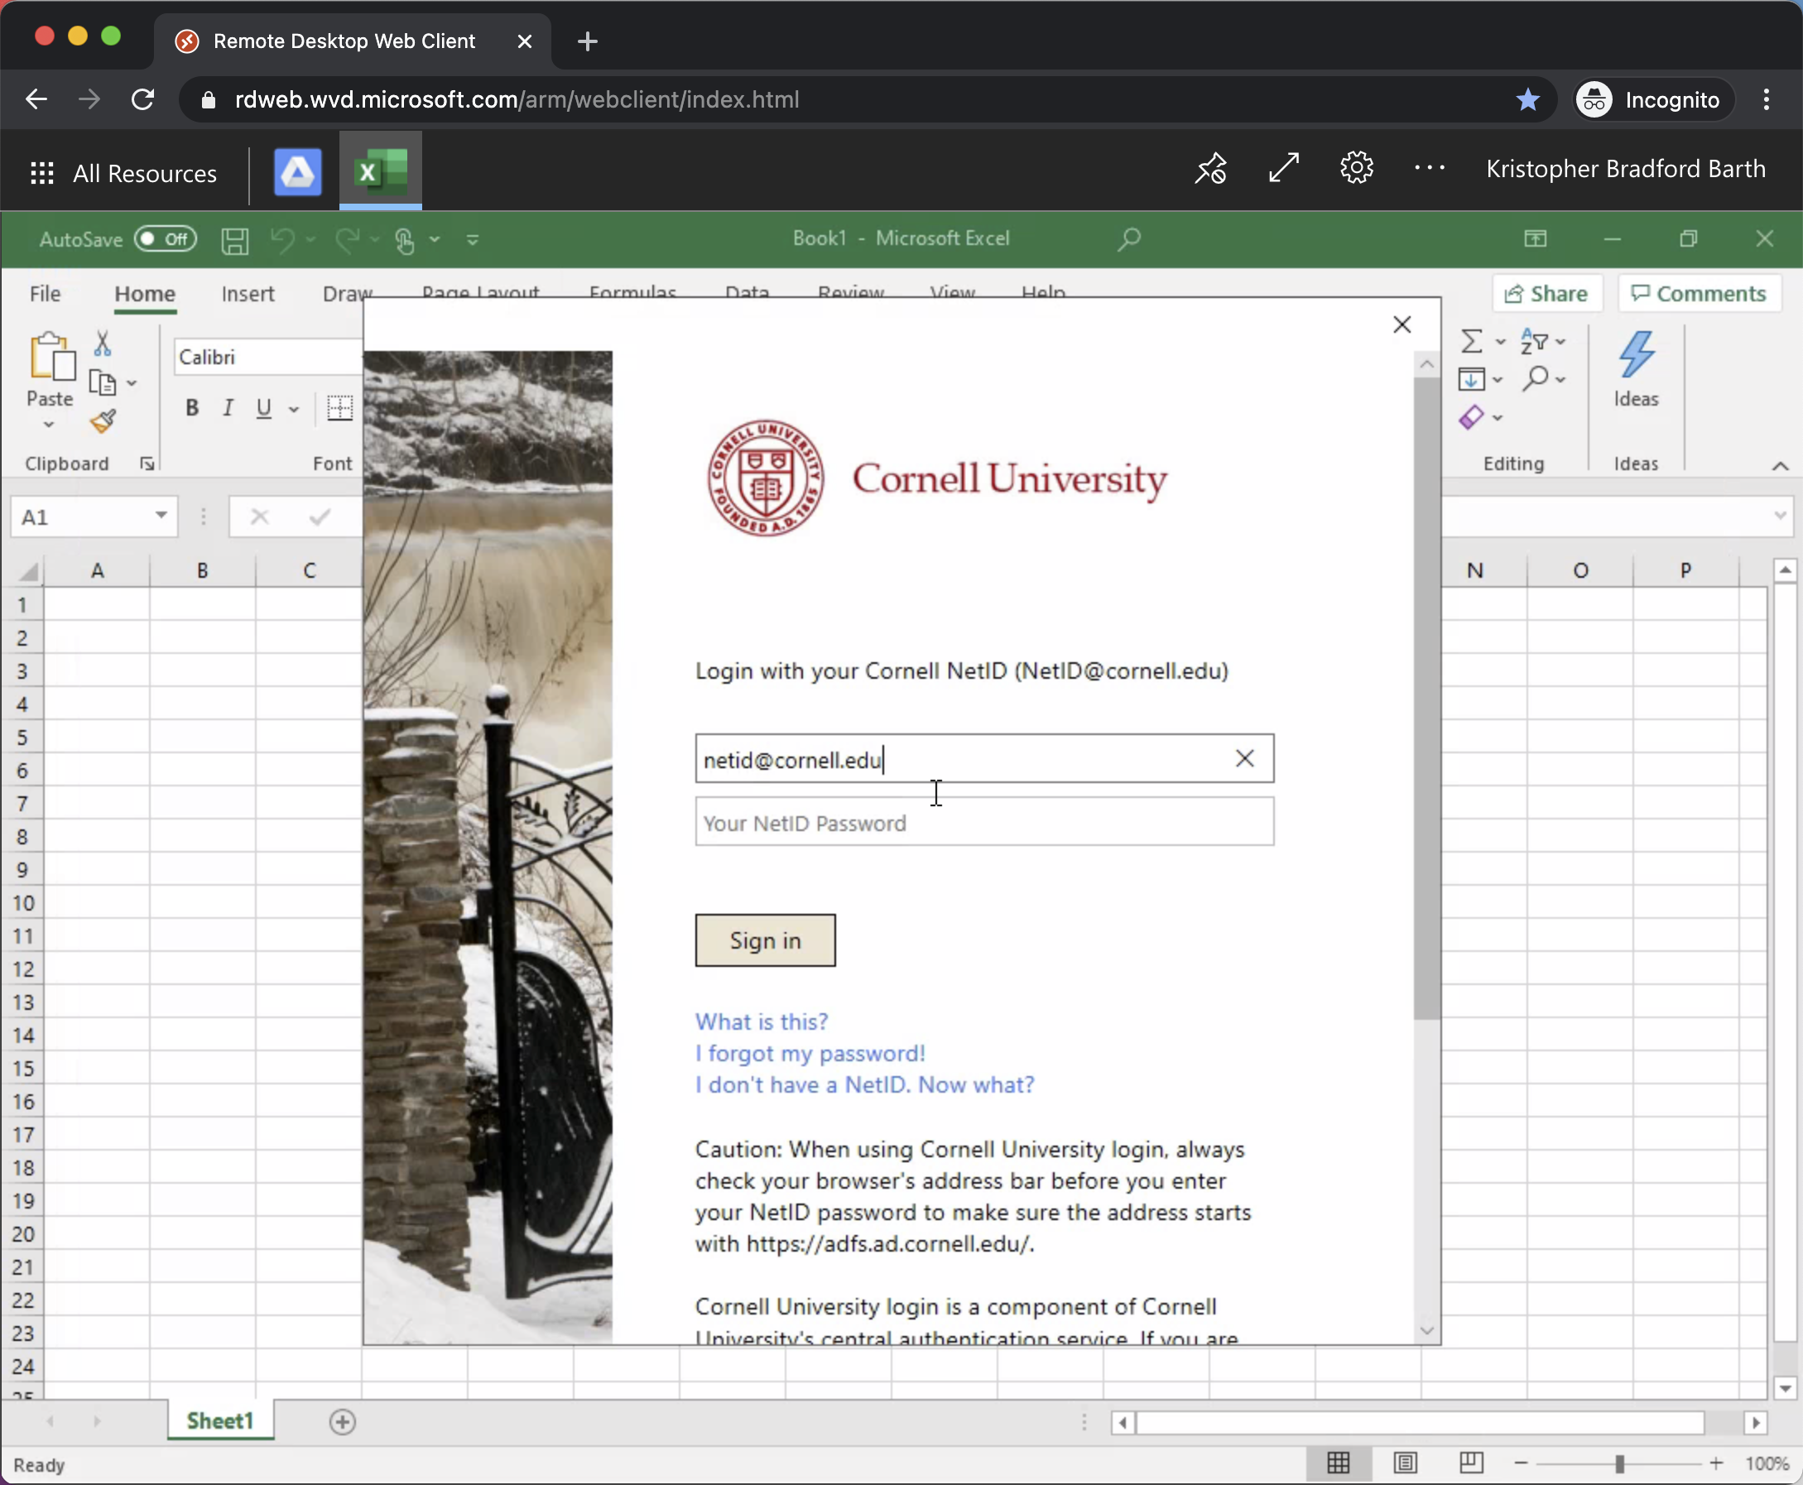Image resolution: width=1803 pixels, height=1485 pixels.
Task: Open the File menu
Action: (x=45, y=294)
